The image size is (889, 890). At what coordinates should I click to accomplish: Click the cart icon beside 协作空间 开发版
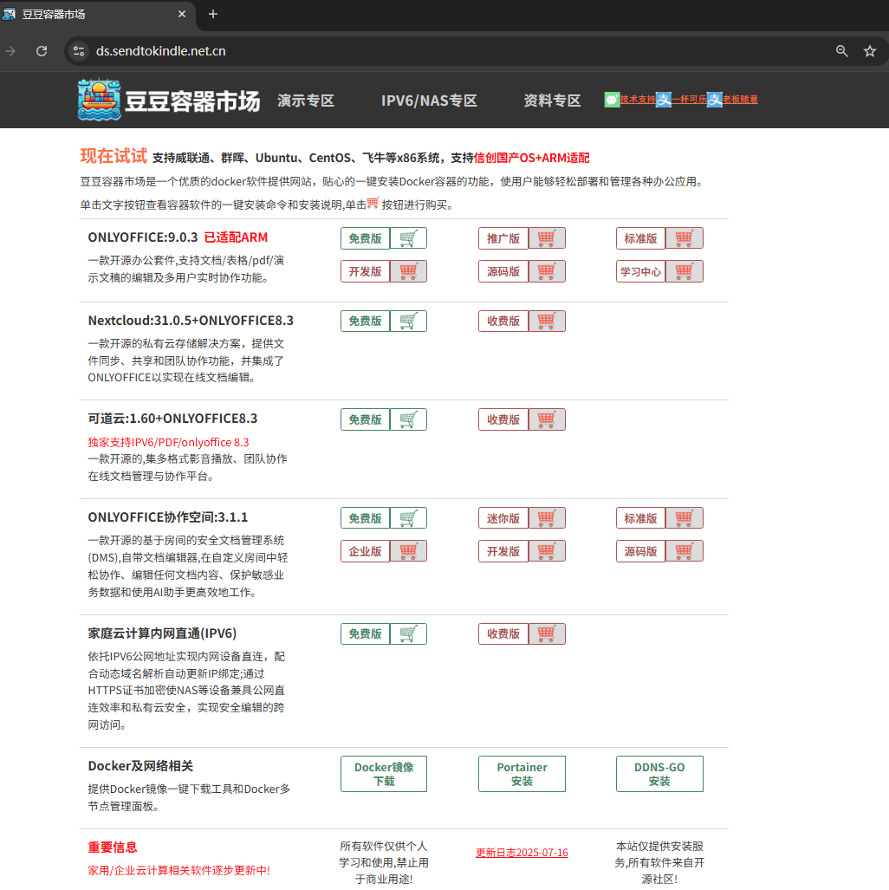[546, 551]
